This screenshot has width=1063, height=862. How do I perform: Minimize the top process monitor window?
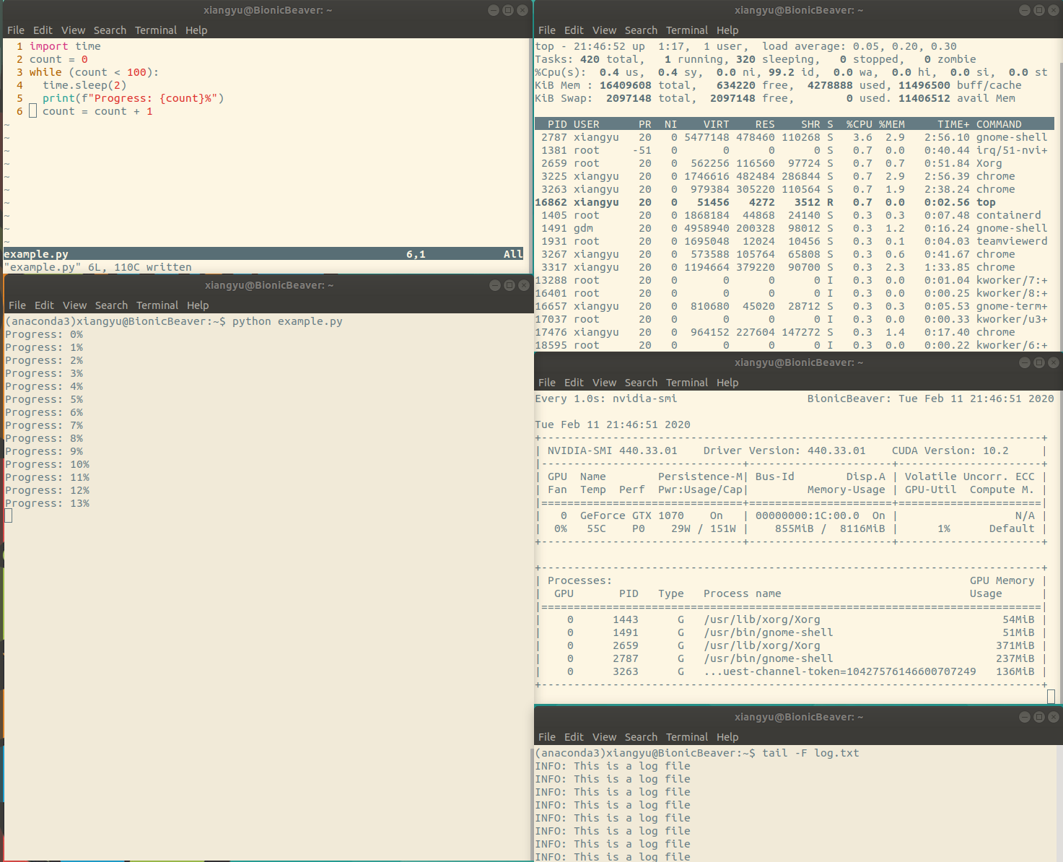tap(1025, 10)
